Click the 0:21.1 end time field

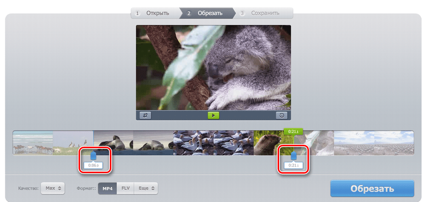[x=294, y=165]
